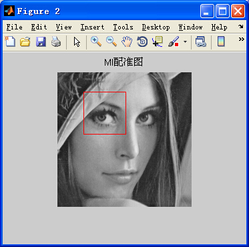Click the displayed Lena image
The width and height of the screenshot is (249, 247).
(124, 139)
